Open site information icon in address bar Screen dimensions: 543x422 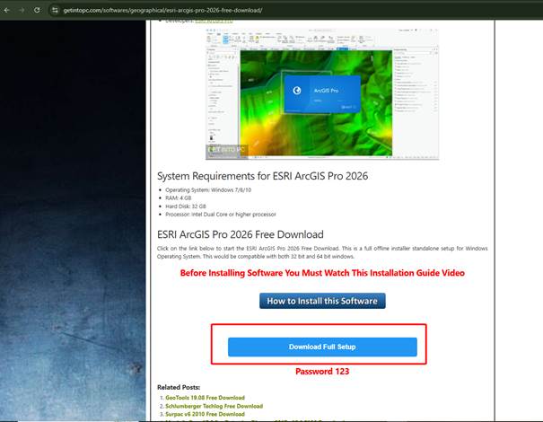(x=56, y=9)
